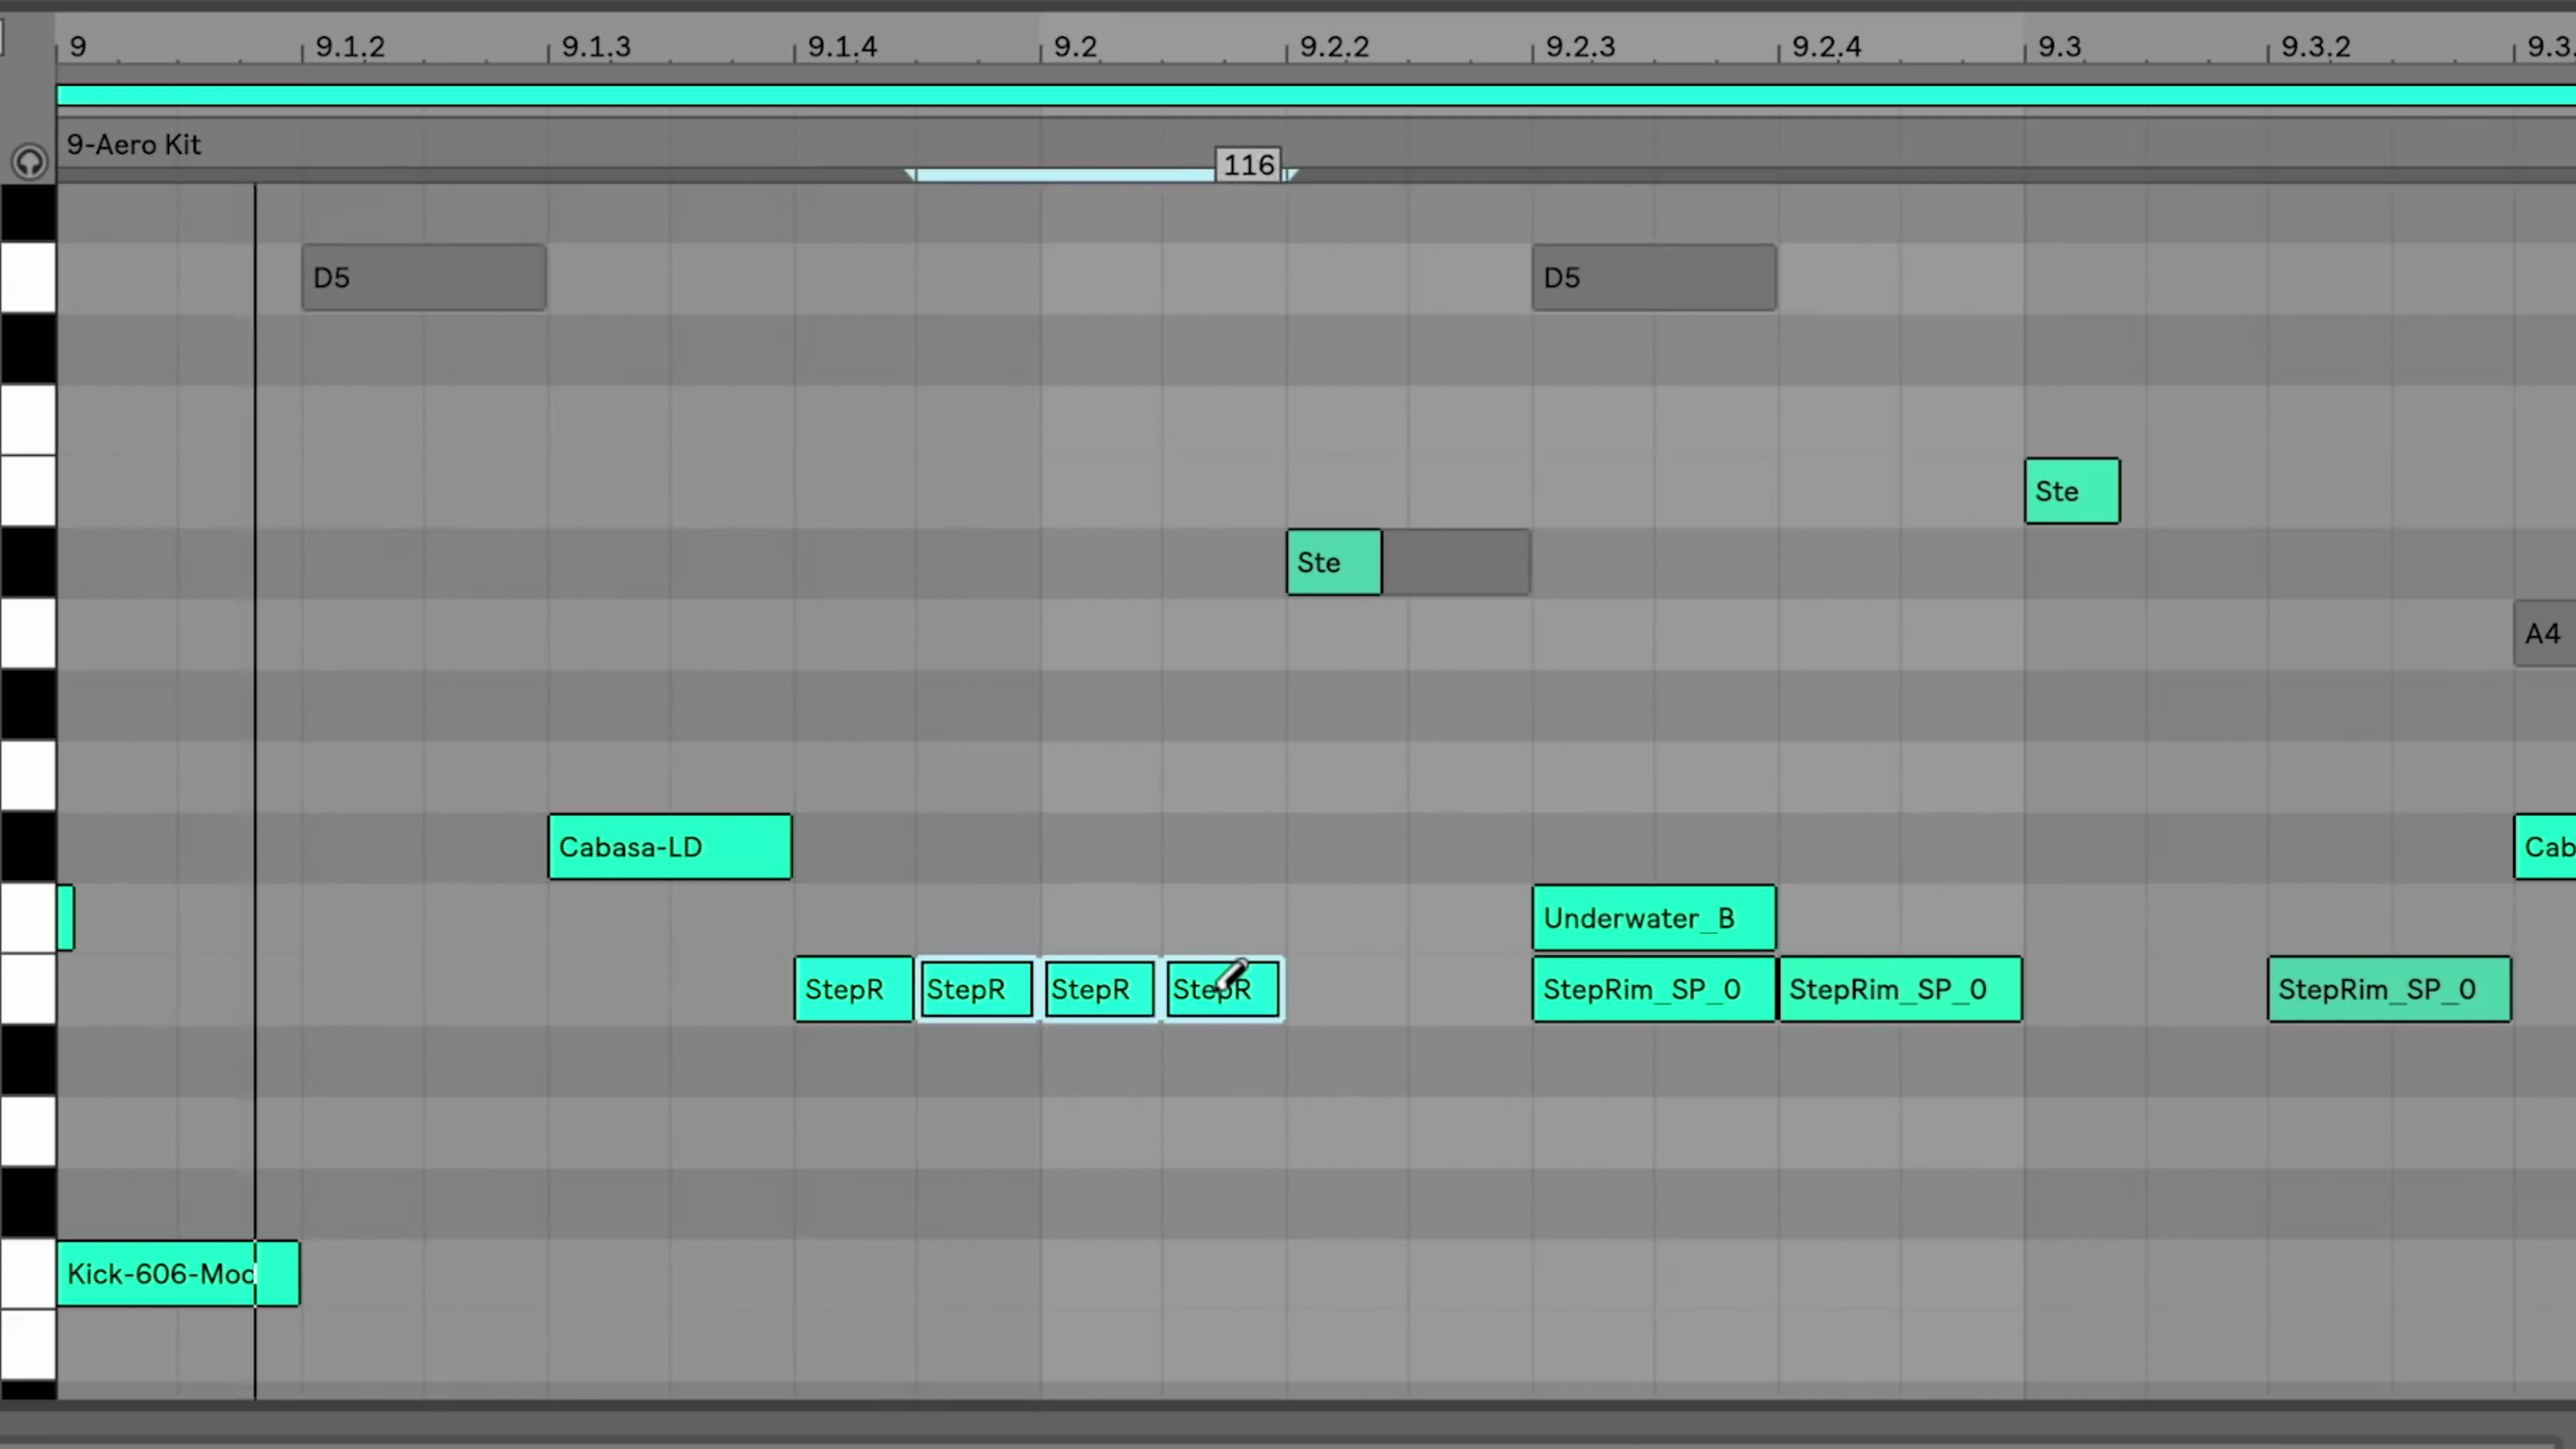Select the StepRim_SP_0 note starting at 9.2.3
Screen dimensions: 2576x1449
[1654, 989]
